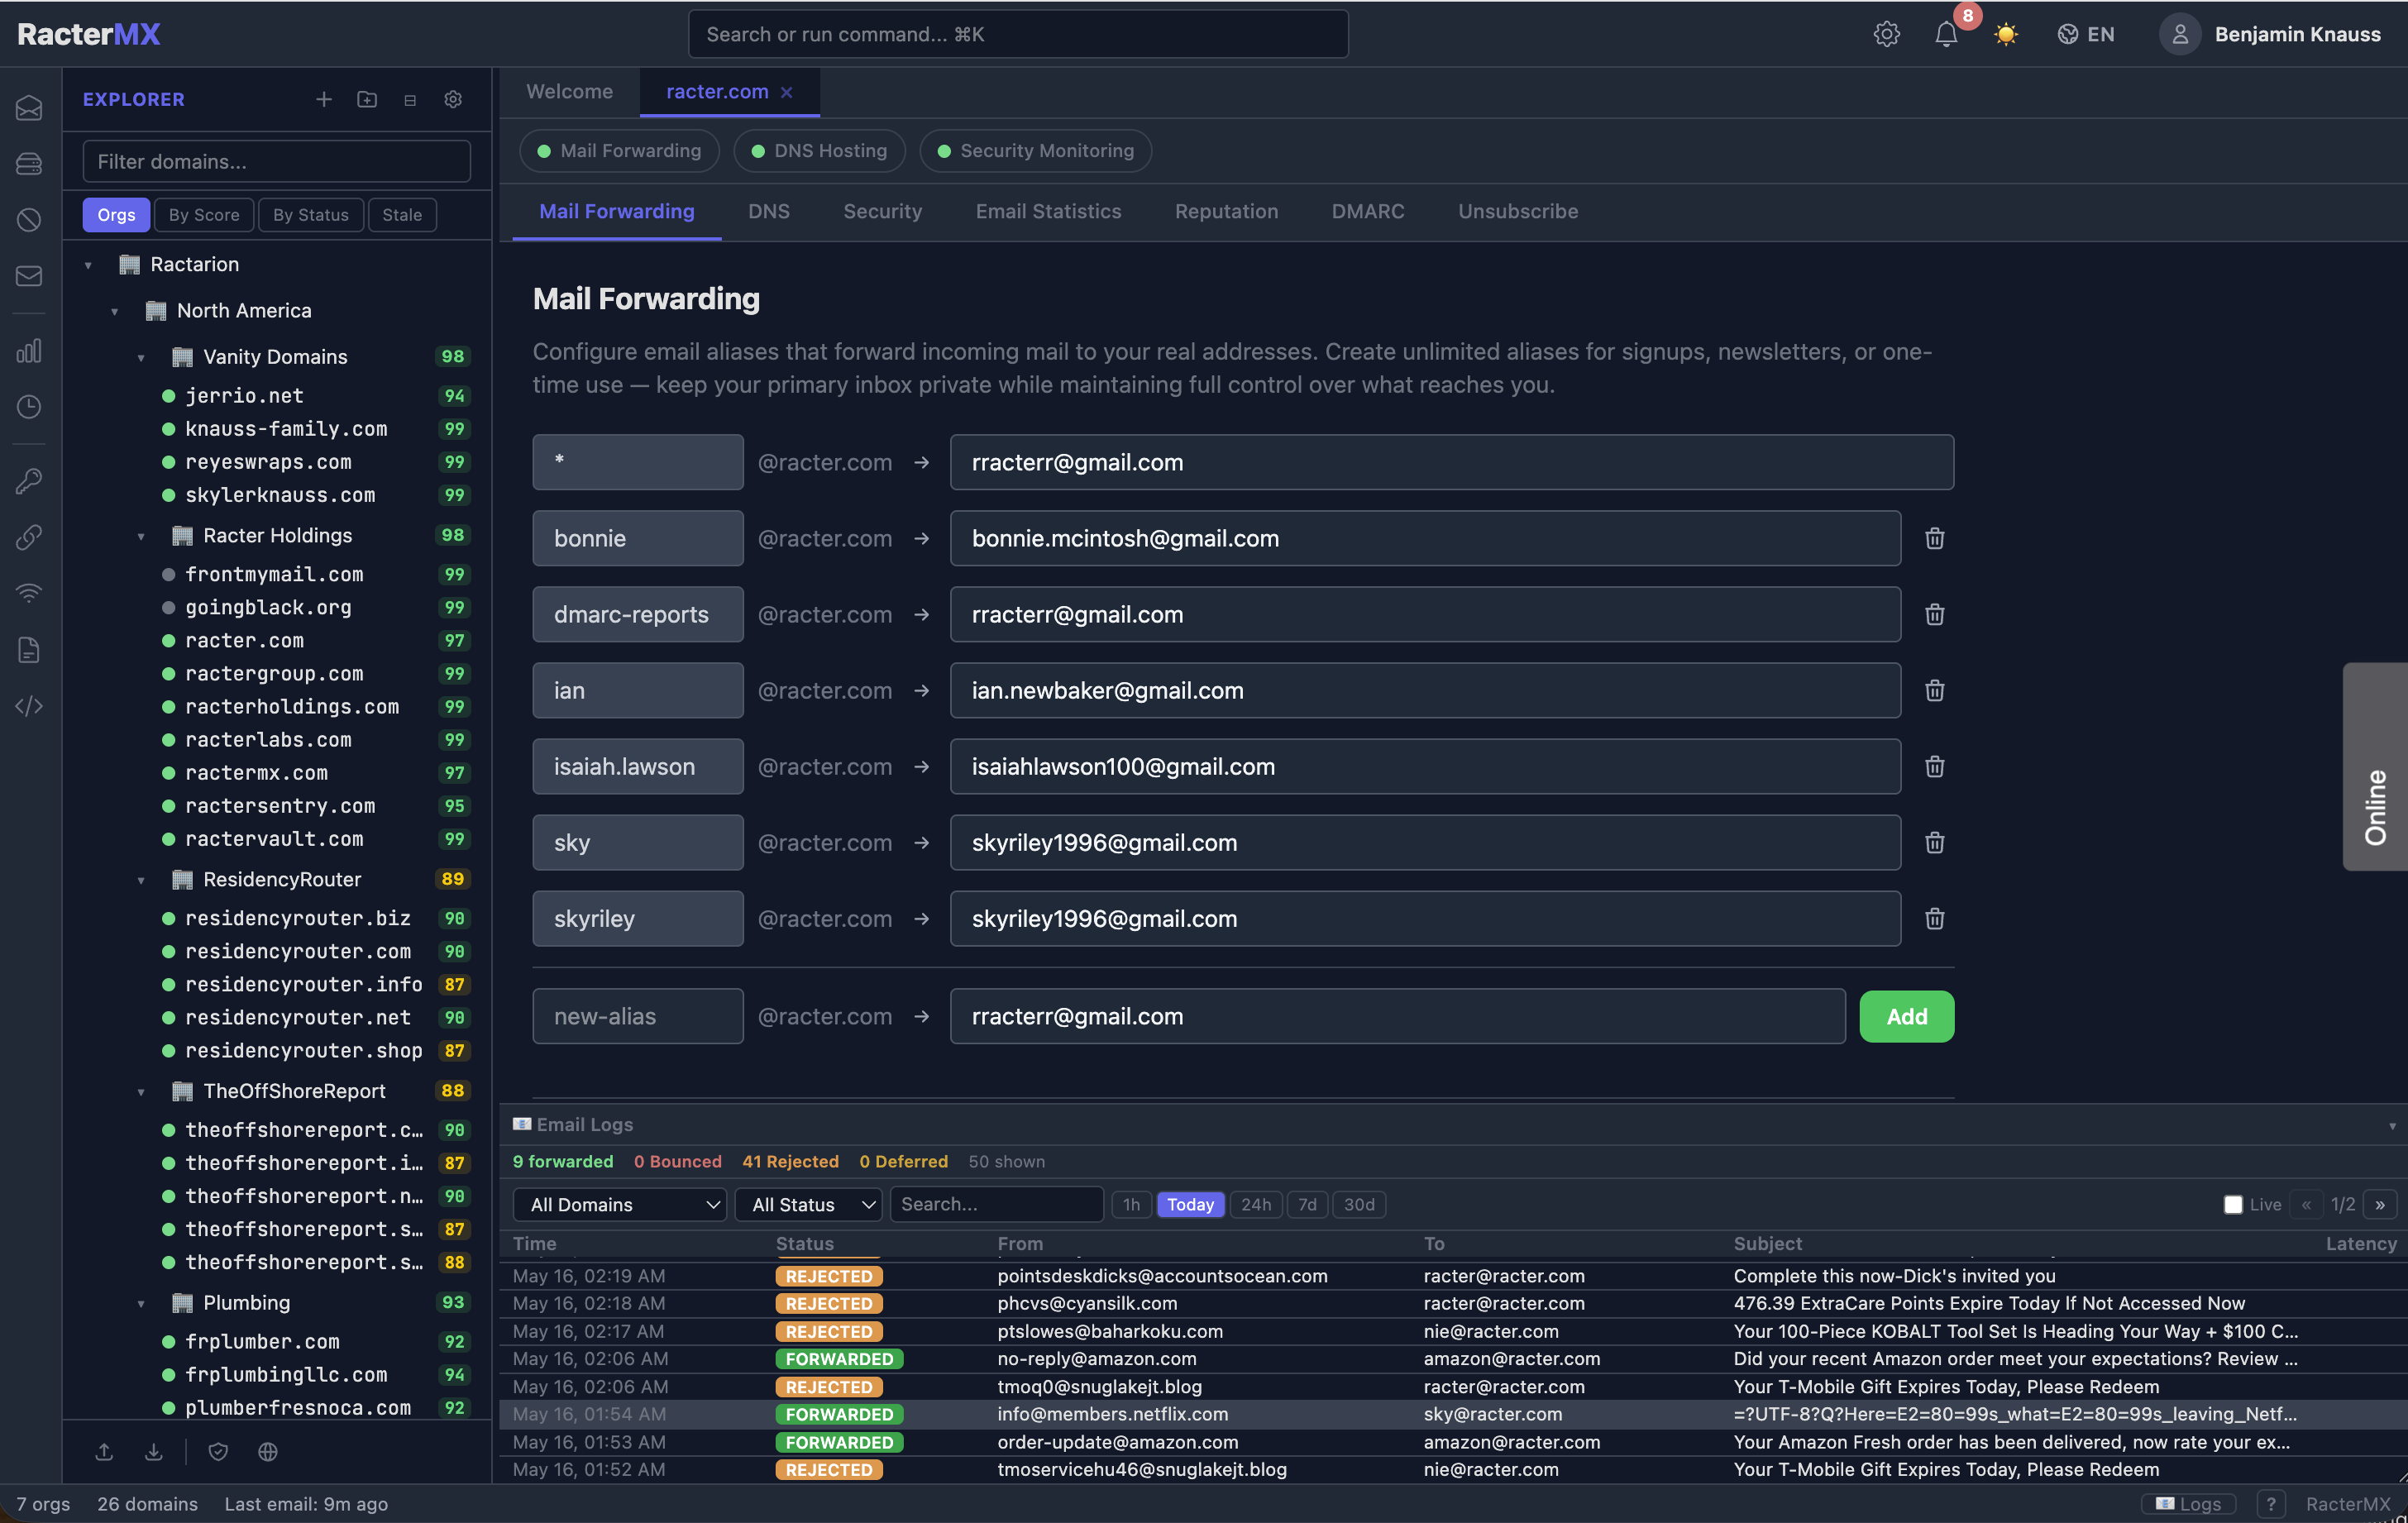The image size is (2408, 1523).
Task: Add new domain with Explorer plus icon
Action: [x=324, y=99]
